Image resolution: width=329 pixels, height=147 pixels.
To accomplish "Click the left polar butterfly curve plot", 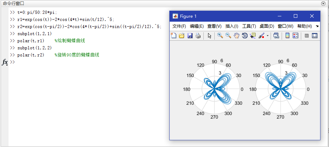I will [214, 89].
